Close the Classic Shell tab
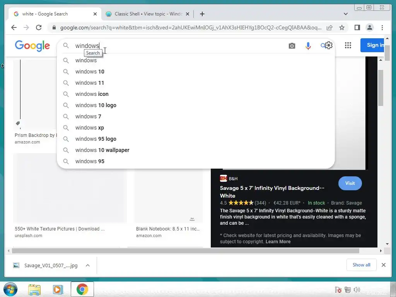Viewport: 396px width, 297px height. coord(188,14)
